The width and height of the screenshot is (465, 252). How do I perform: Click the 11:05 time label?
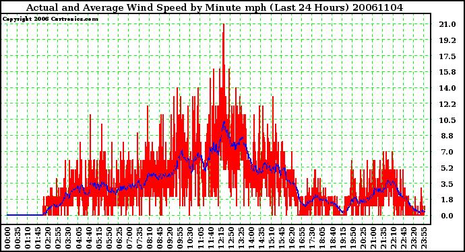point(200,238)
